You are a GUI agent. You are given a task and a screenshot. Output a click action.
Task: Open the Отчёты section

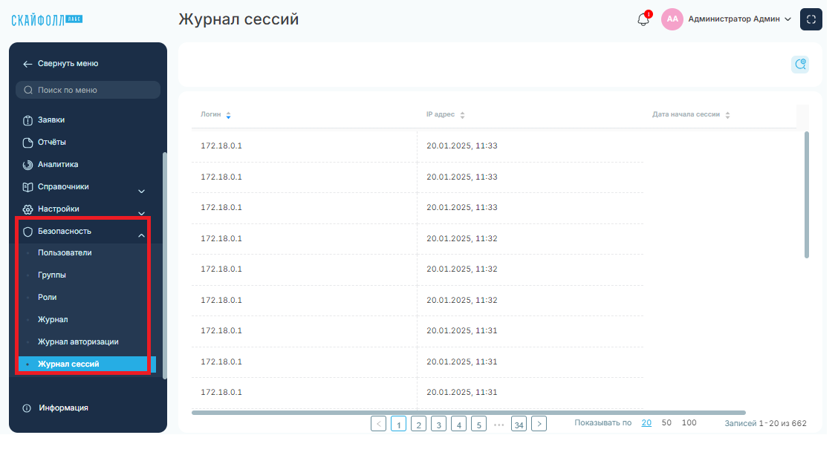(x=51, y=143)
